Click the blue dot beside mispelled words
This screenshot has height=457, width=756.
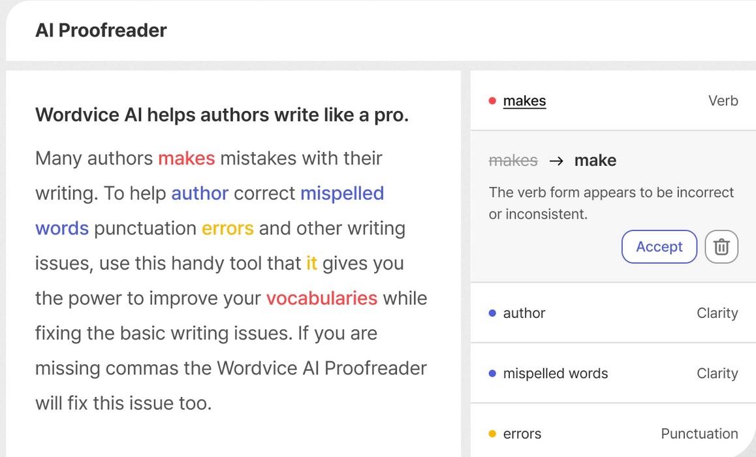click(x=492, y=374)
